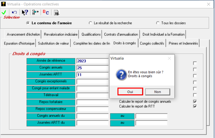Open the 'Avancement d'échelon' tab
The height and width of the screenshot is (138, 215).
pos(23,34)
